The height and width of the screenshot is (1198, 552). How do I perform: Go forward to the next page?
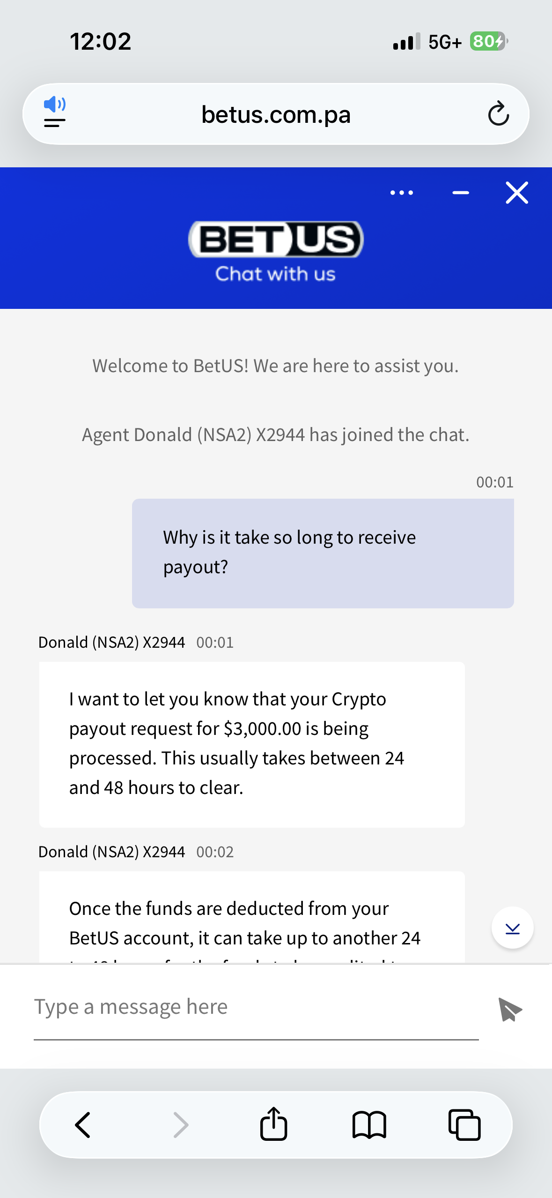click(x=181, y=1125)
